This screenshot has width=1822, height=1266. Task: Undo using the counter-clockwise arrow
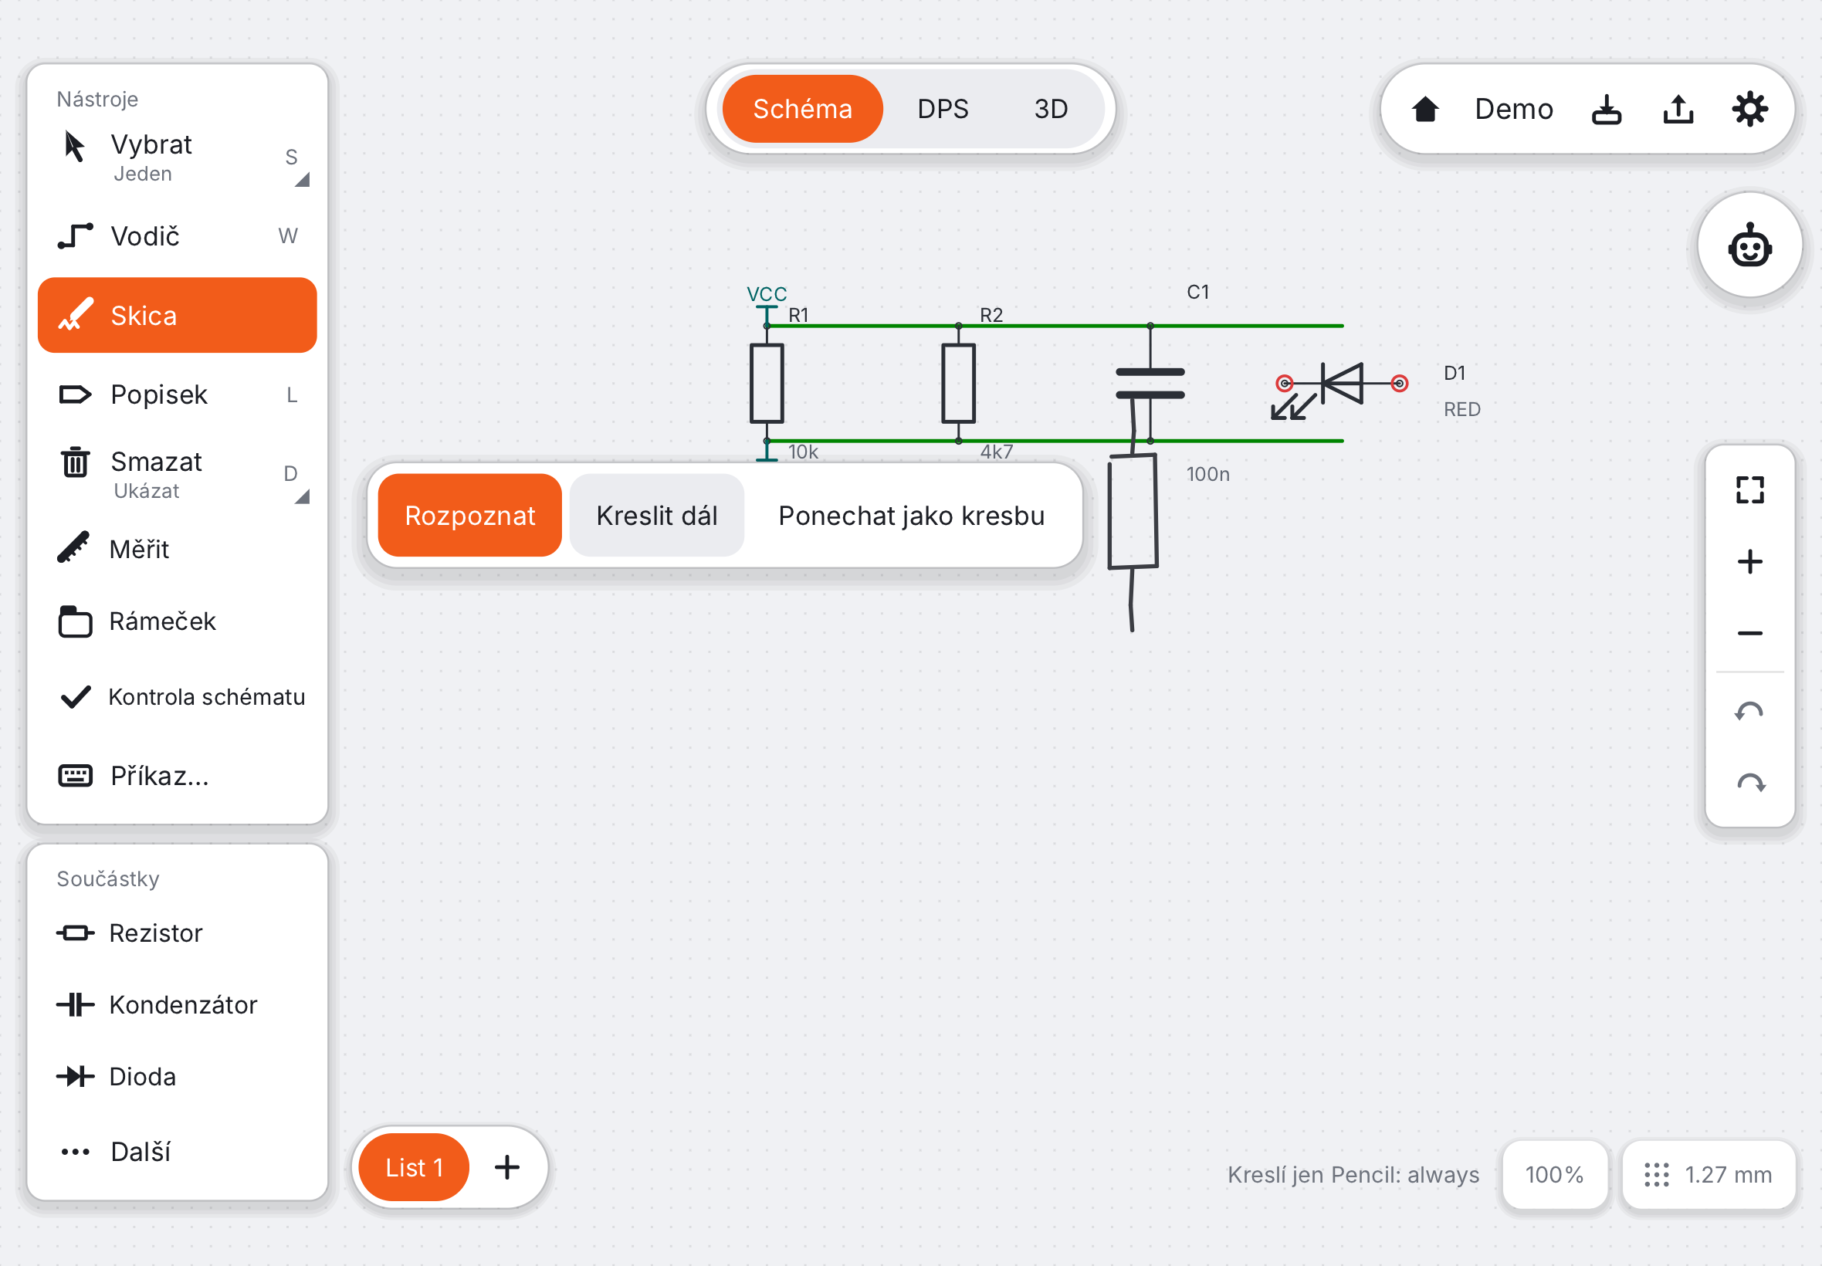1750,712
